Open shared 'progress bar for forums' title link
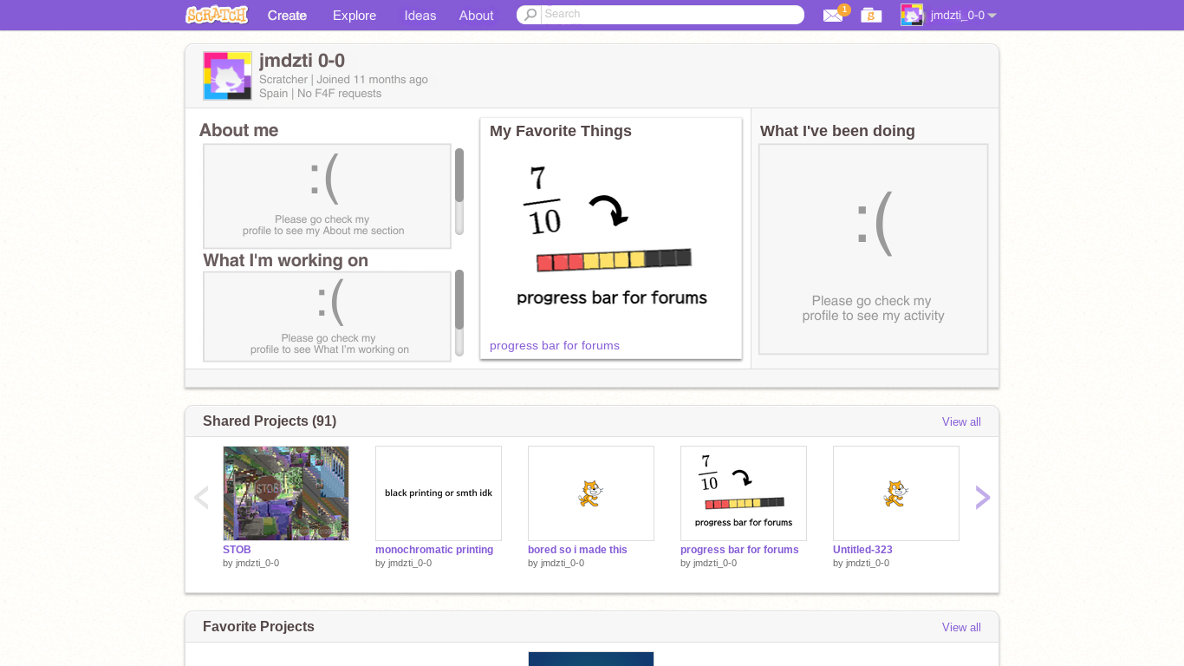The width and height of the screenshot is (1184, 666). click(739, 550)
